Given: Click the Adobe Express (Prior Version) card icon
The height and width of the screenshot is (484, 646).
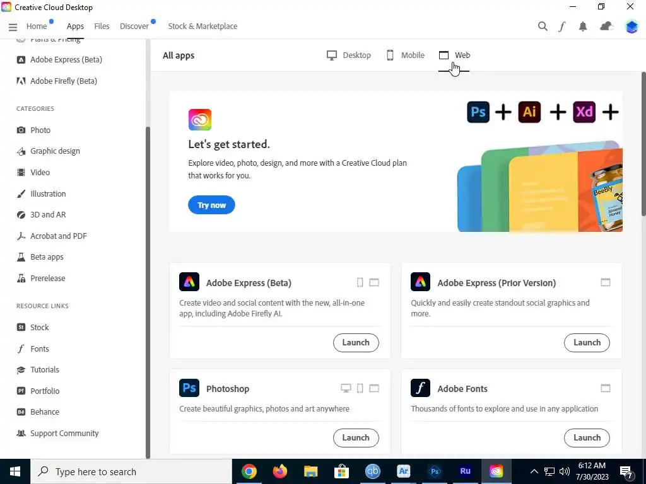Looking at the screenshot, I should (x=420, y=282).
